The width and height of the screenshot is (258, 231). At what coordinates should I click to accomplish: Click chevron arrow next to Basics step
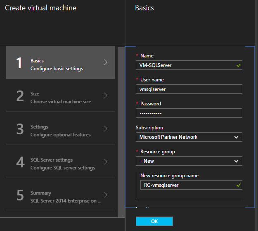[106, 63]
